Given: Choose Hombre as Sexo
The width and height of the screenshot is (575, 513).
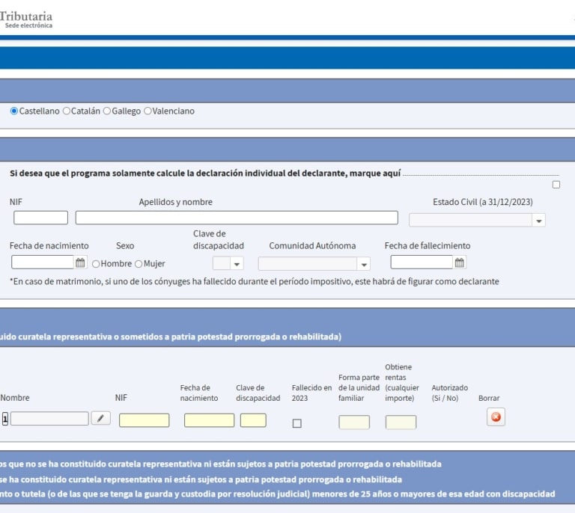Looking at the screenshot, I should coord(96,264).
